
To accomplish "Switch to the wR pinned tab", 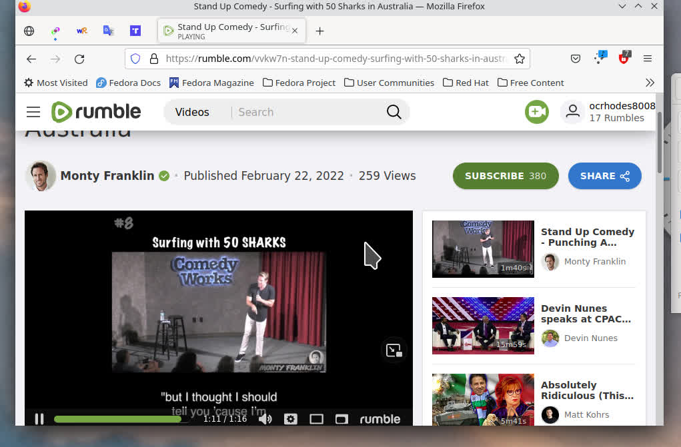I will coord(82,31).
